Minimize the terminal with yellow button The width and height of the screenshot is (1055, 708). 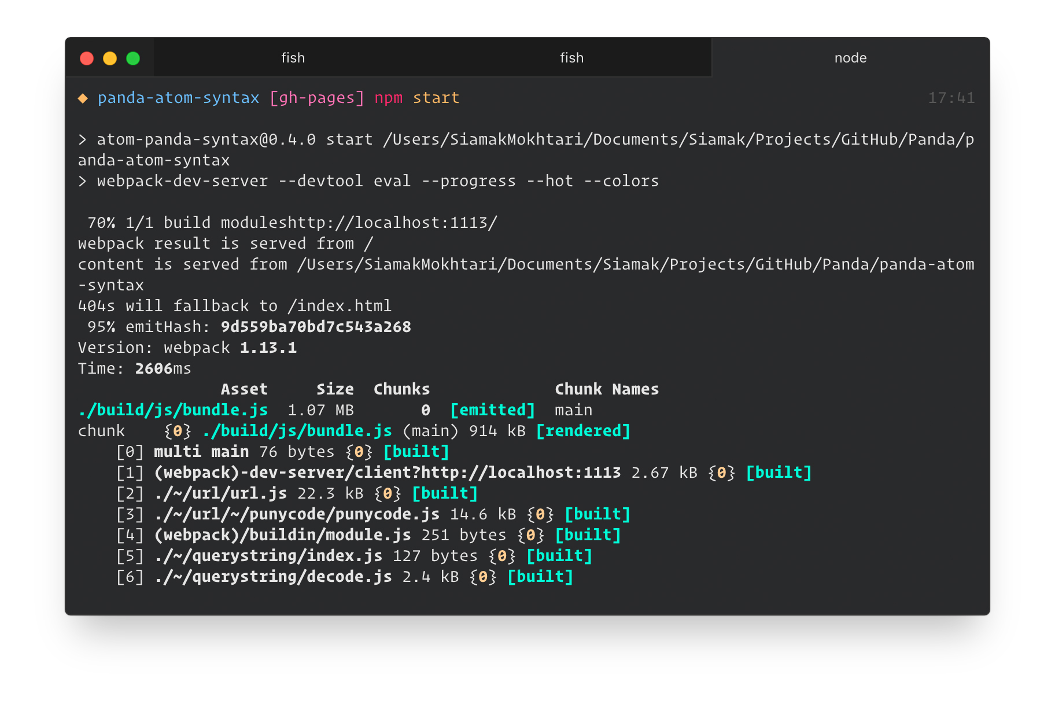click(x=110, y=58)
